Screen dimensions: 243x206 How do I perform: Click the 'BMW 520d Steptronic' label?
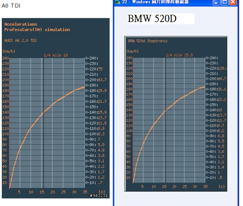(148, 41)
